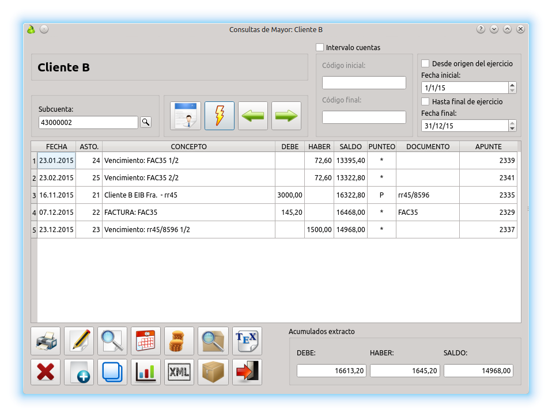Enable the Intervalo cuentas checkbox
This screenshot has width=552, height=417.
pyautogui.click(x=320, y=47)
